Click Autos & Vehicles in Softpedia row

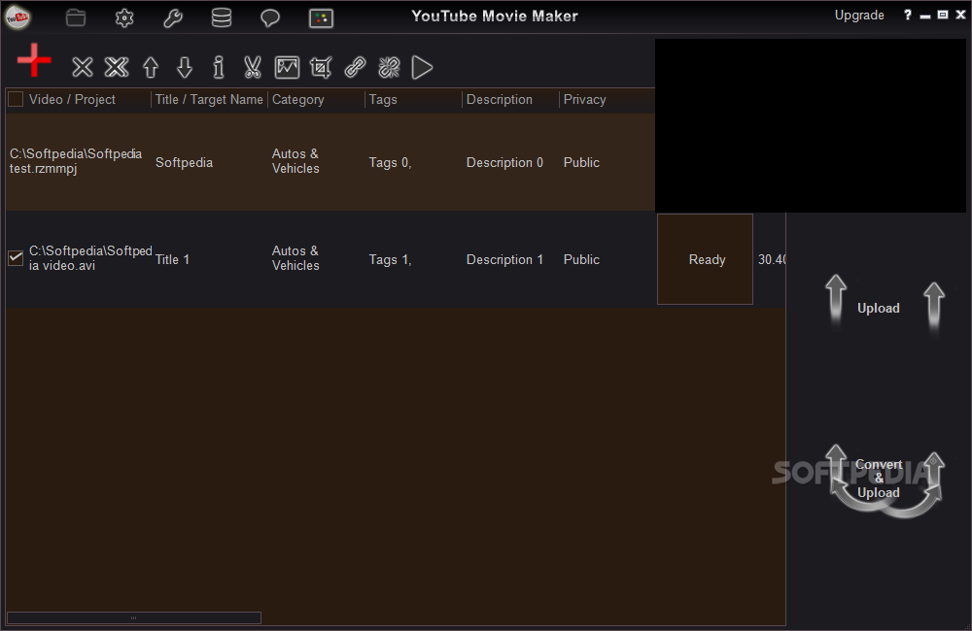point(295,161)
